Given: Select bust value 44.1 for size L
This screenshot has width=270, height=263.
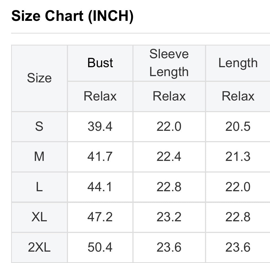Looking at the screenshot, I should coord(100,187).
